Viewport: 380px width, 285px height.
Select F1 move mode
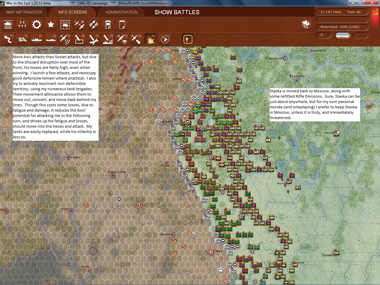coord(8,39)
